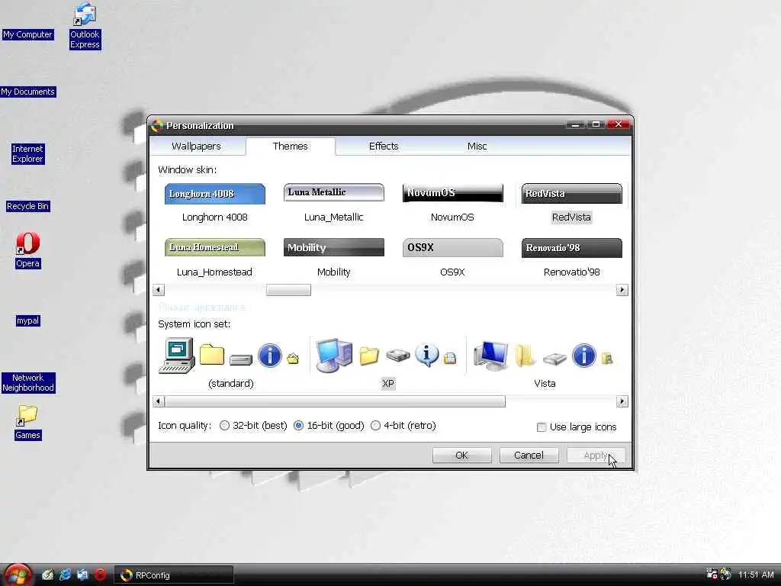Open My Documents desktop icon
The height and width of the screenshot is (586, 781).
coord(28,92)
